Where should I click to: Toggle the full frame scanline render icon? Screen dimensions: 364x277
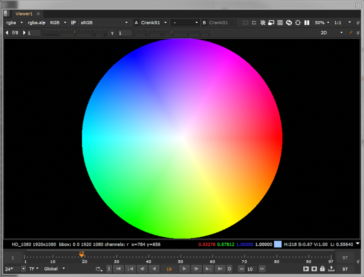pyautogui.click(x=280, y=23)
